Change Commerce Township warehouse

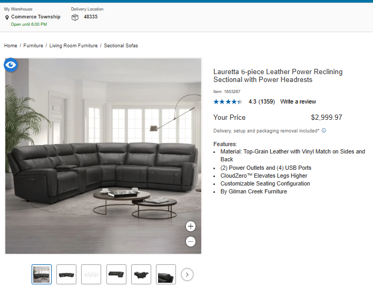click(36, 17)
